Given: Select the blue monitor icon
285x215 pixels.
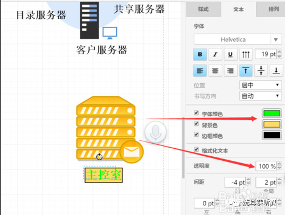Looking at the screenshot, I should click(x=109, y=33).
